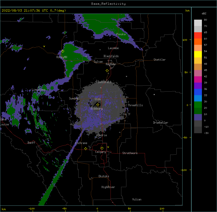Click the Stettler city label
The height and width of the screenshot is (212, 217).
(x=160, y=60)
